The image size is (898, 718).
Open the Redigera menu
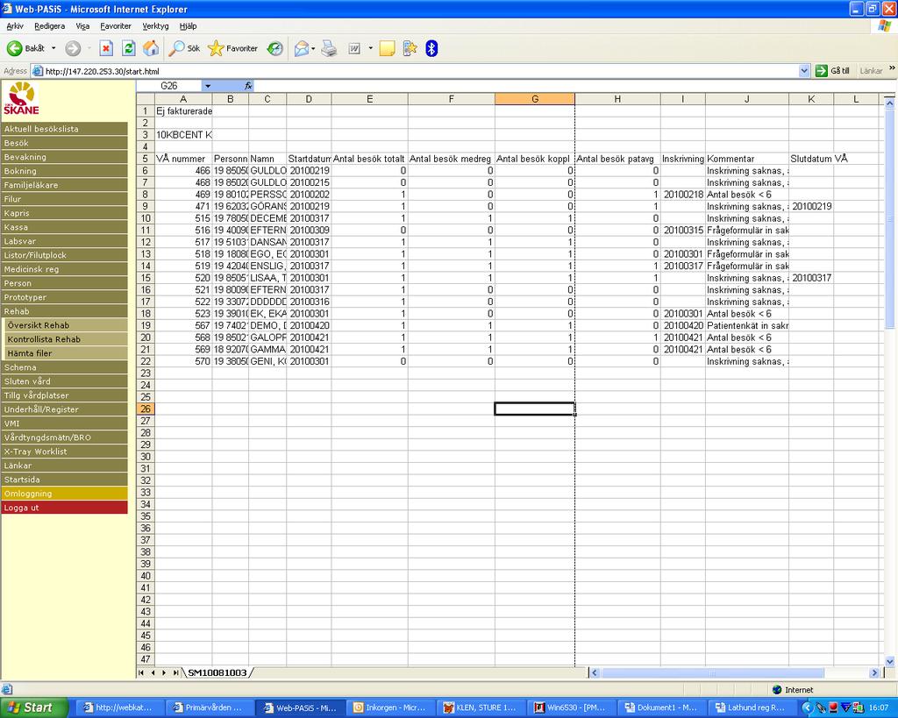point(49,26)
